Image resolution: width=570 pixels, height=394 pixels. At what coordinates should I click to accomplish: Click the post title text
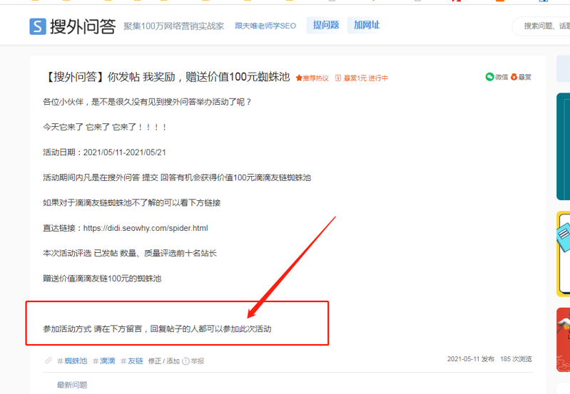tap(166, 77)
